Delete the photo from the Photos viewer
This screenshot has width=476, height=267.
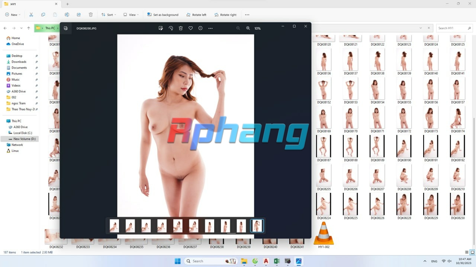click(x=181, y=28)
